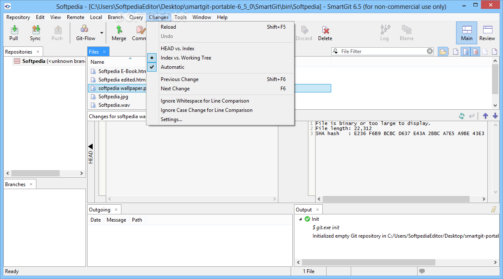Toggle the first blank-page file filter icon
This screenshot has height=279, width=503.
[456, 51]
